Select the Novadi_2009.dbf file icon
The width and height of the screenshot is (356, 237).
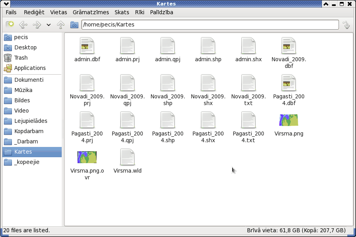pos(289,46)
